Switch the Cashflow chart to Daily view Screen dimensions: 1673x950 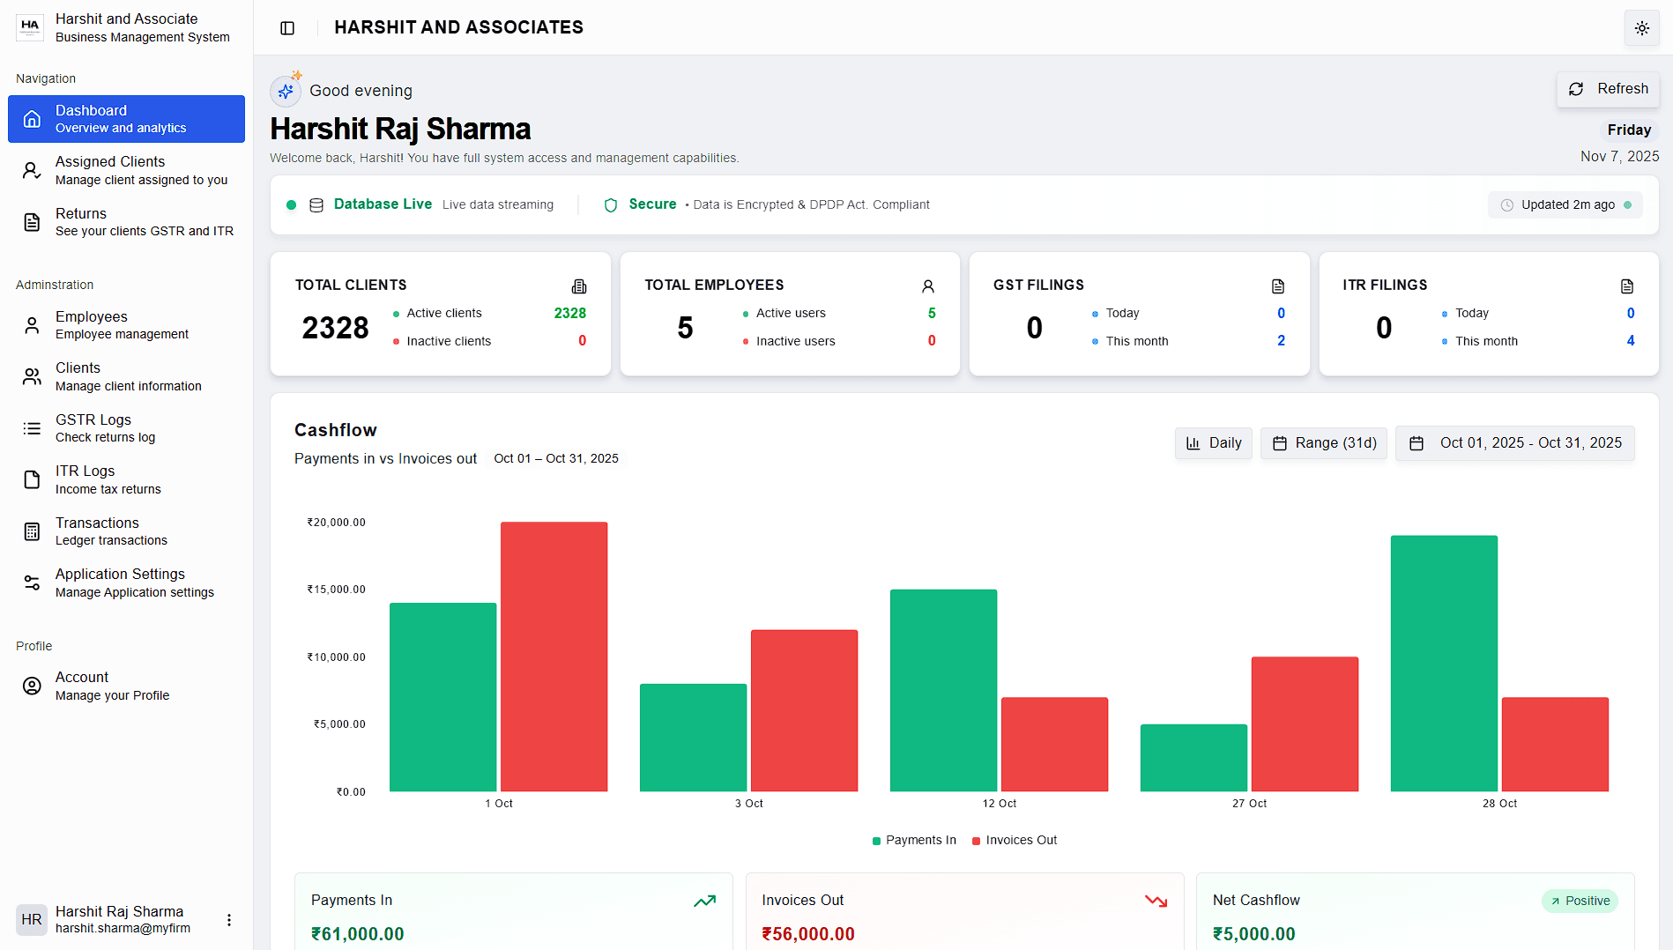pyautogui.click(x=1213, y=443)
